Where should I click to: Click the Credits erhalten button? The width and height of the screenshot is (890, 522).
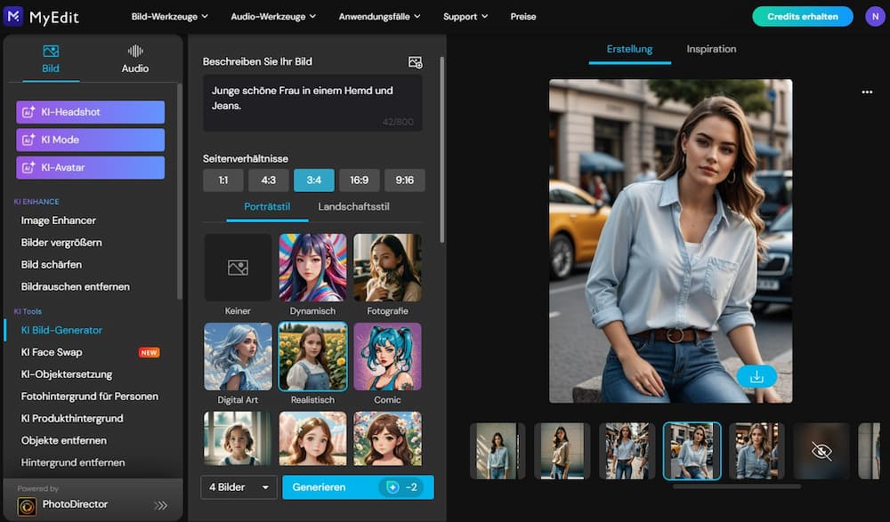point(802,16)
